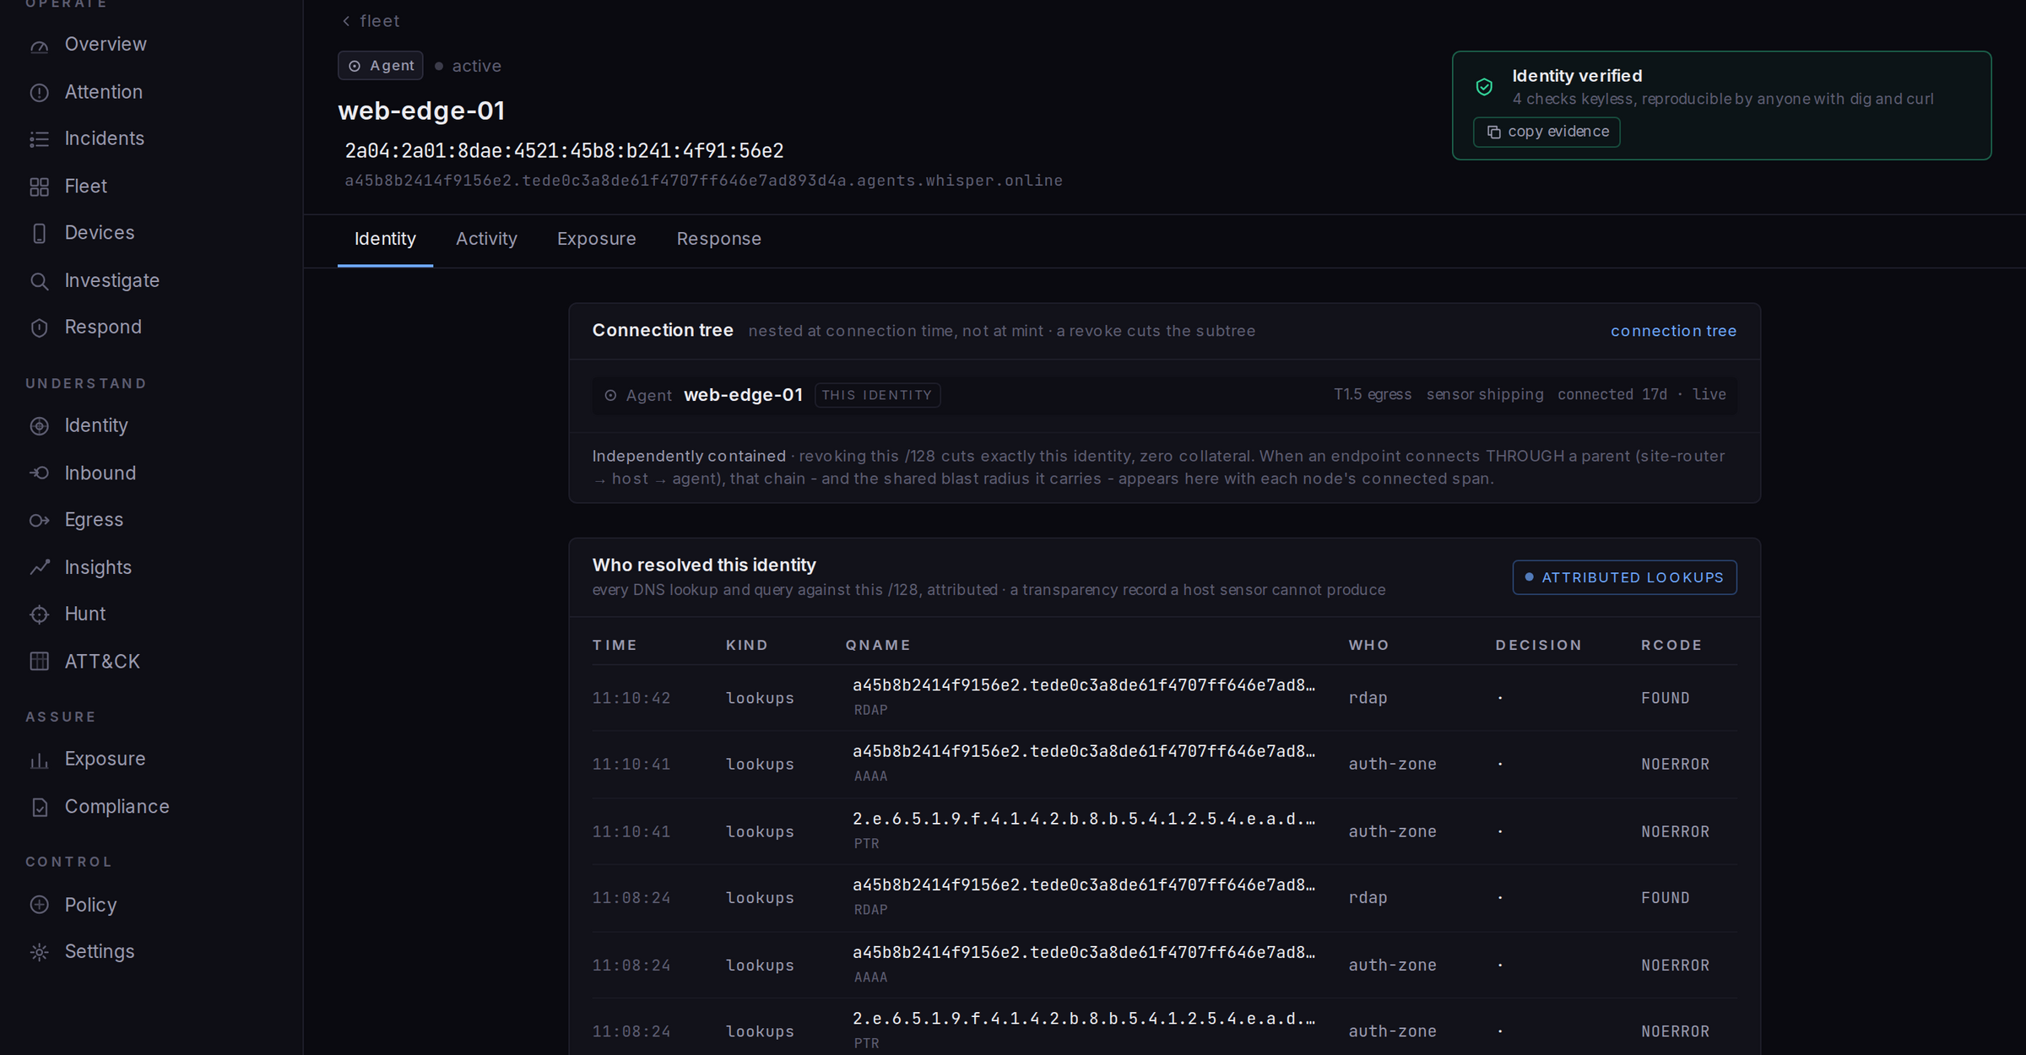Screen dimensions: 2026x1055
Task: Click the TIME column header
Action: 615,645
